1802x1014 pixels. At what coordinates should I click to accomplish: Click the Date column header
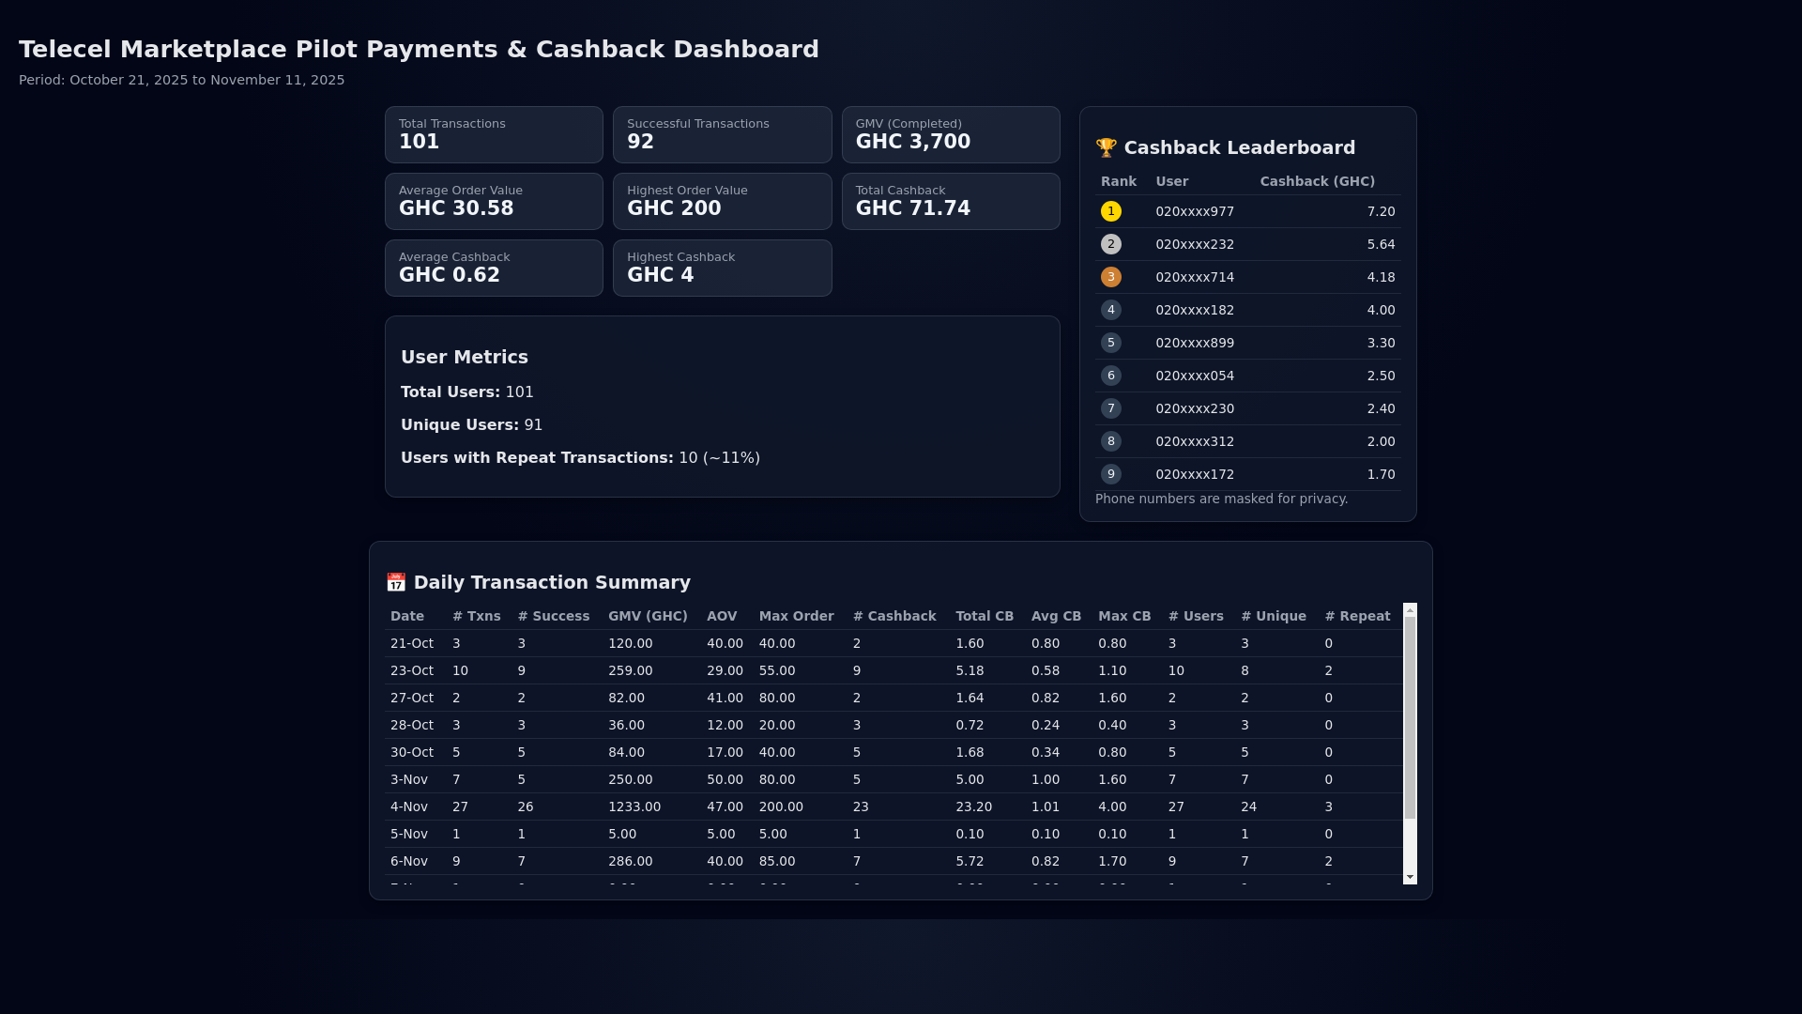click(x=407, y=616)
